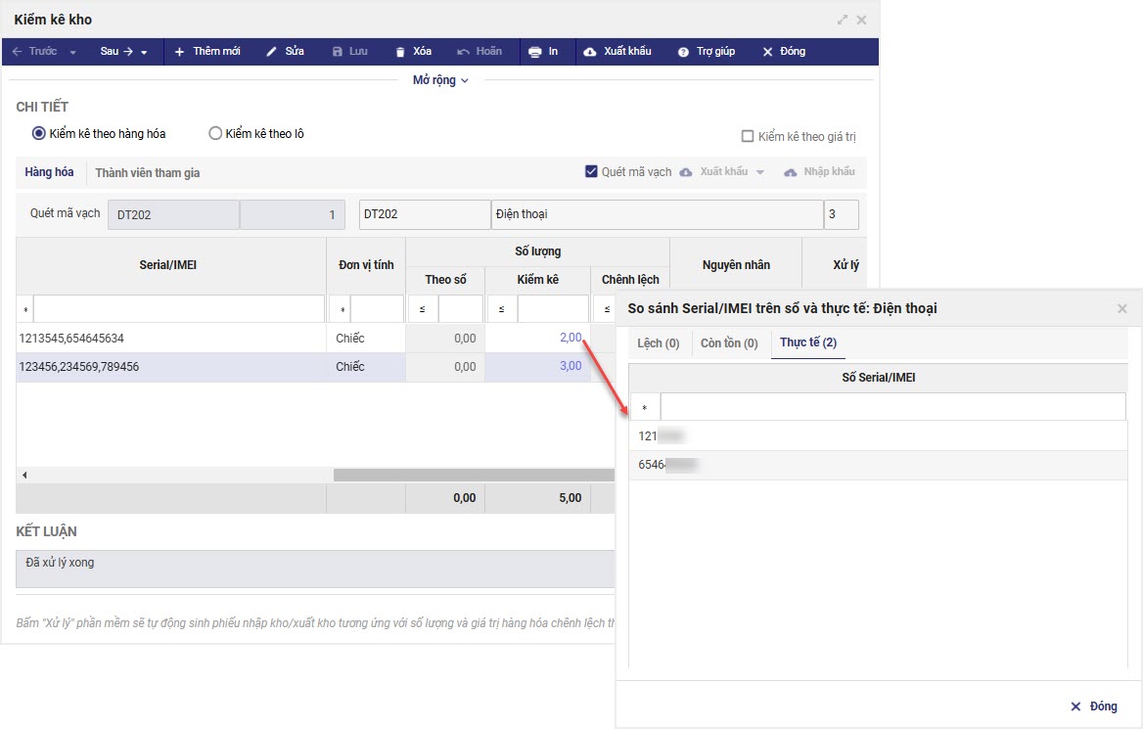Click the Xóa trash icon
The image size is (1143, 729).
pos(400,52)
